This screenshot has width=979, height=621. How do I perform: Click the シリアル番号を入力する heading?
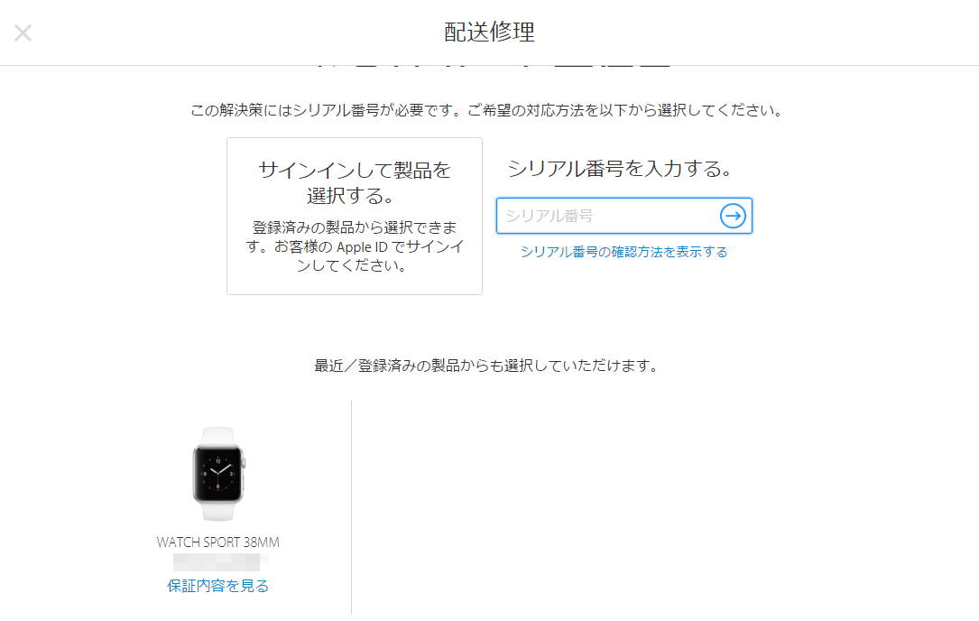point(619,169)
